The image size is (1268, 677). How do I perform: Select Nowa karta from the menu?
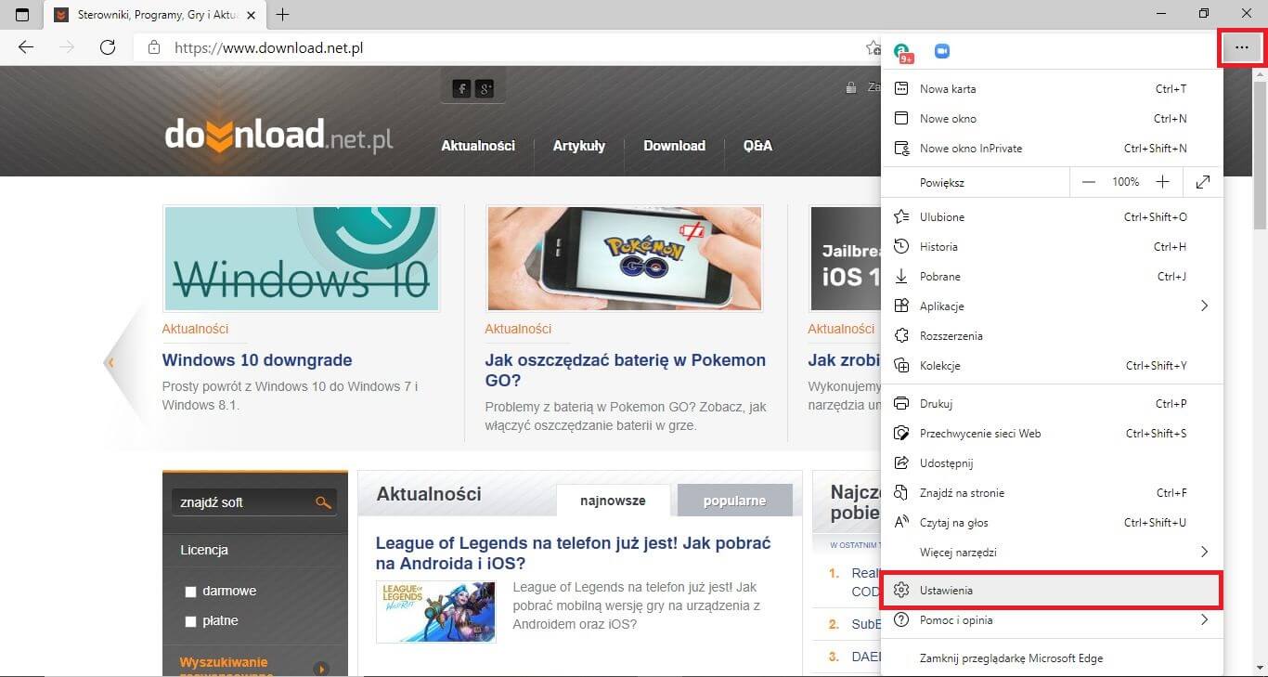point(1052,89)
